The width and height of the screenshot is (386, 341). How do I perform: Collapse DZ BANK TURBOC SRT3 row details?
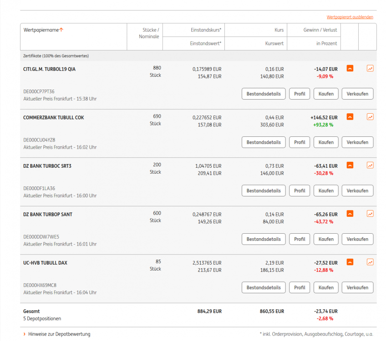(350, 165)
